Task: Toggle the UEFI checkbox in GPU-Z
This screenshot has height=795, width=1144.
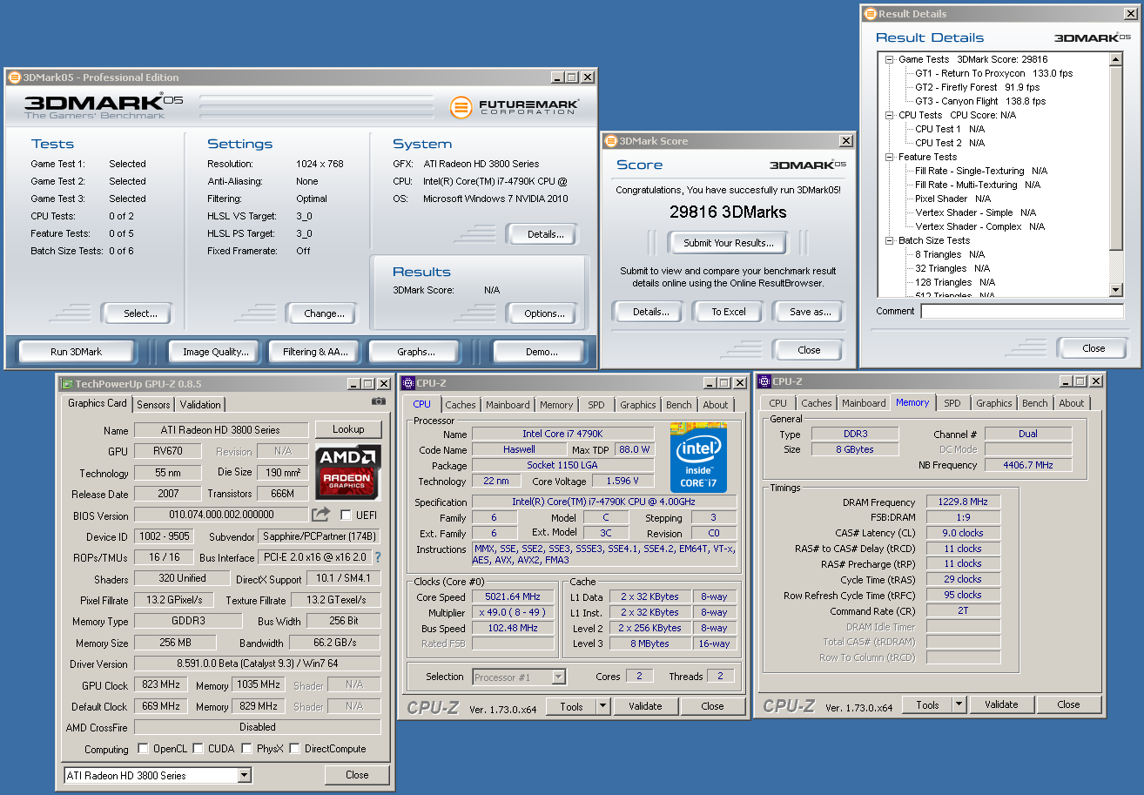Action: click(346, 515)
